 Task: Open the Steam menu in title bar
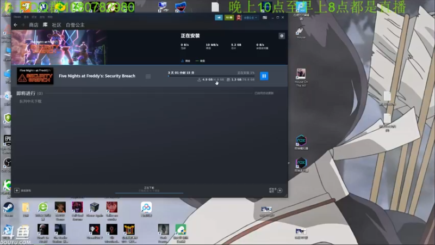coord(17,17)
